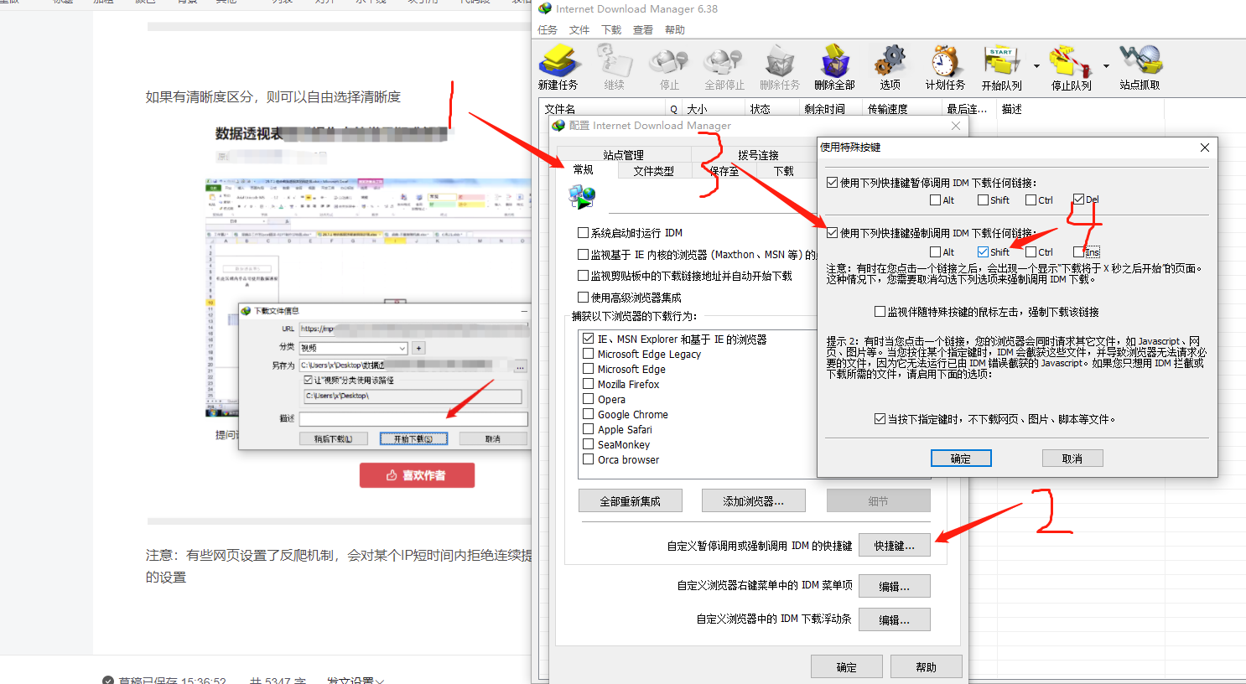Click the 删除全部 toolbar icon

[834, 67]
